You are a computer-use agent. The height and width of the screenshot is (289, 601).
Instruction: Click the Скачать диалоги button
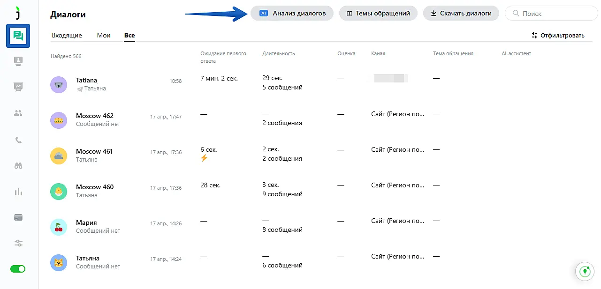coord(461,14)
